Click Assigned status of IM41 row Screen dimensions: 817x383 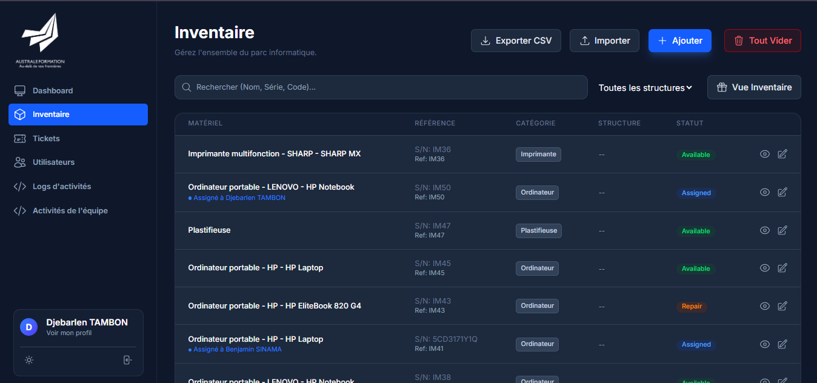tap(696, 344)
